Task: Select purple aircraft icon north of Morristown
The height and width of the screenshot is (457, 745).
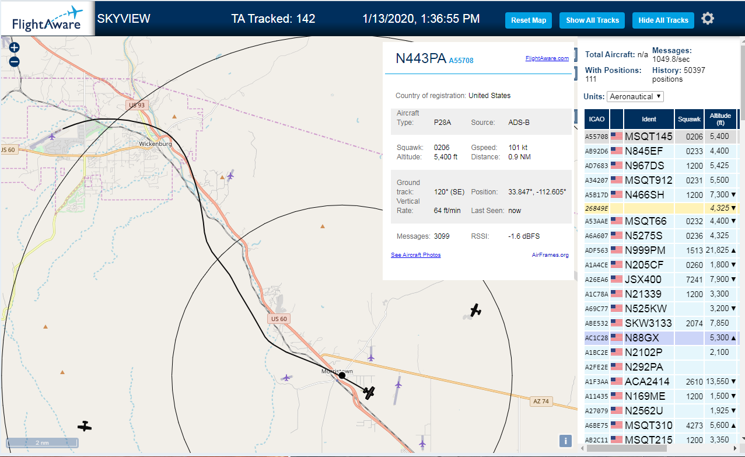Action: tap(371, 357)
